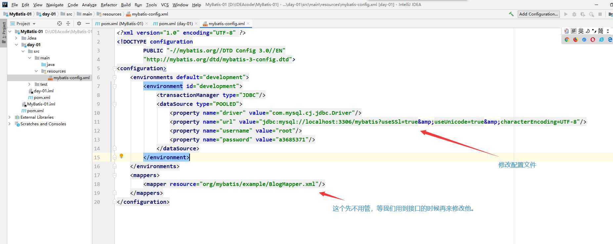Fold the dataSource tag on line 9
Viewport: 613px width, 244px height.
[114, 104]
